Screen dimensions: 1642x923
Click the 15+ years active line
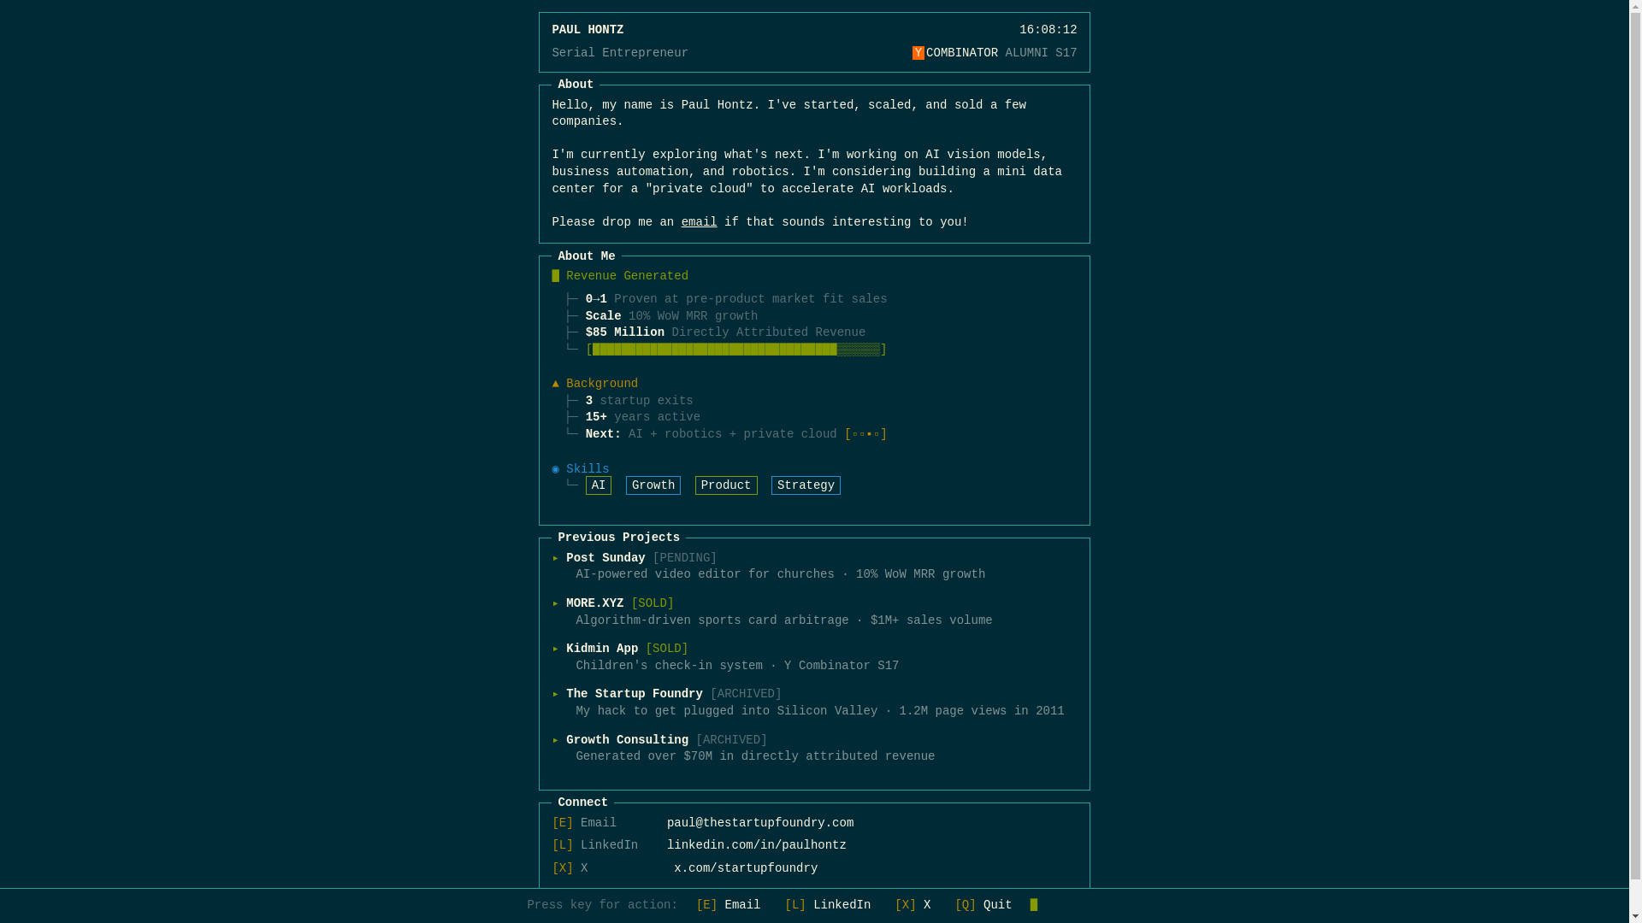click(x=642, y=417)
